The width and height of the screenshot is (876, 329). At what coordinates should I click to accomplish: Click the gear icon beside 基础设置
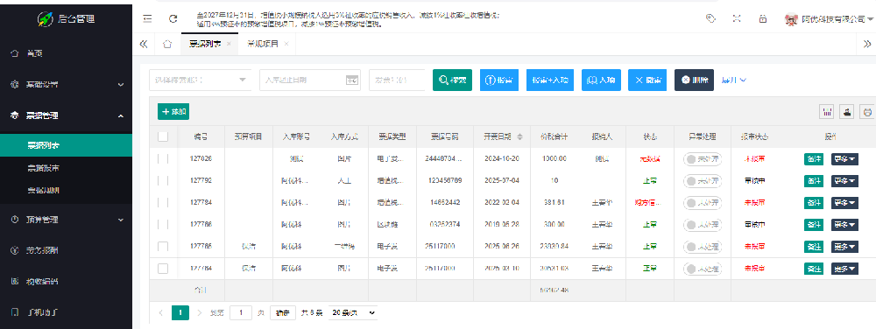coord(15,85)
